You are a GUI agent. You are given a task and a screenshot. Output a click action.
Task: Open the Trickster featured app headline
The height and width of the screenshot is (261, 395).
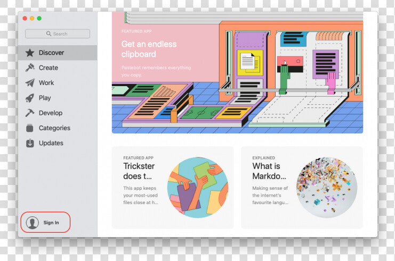[x=139, y=171]
